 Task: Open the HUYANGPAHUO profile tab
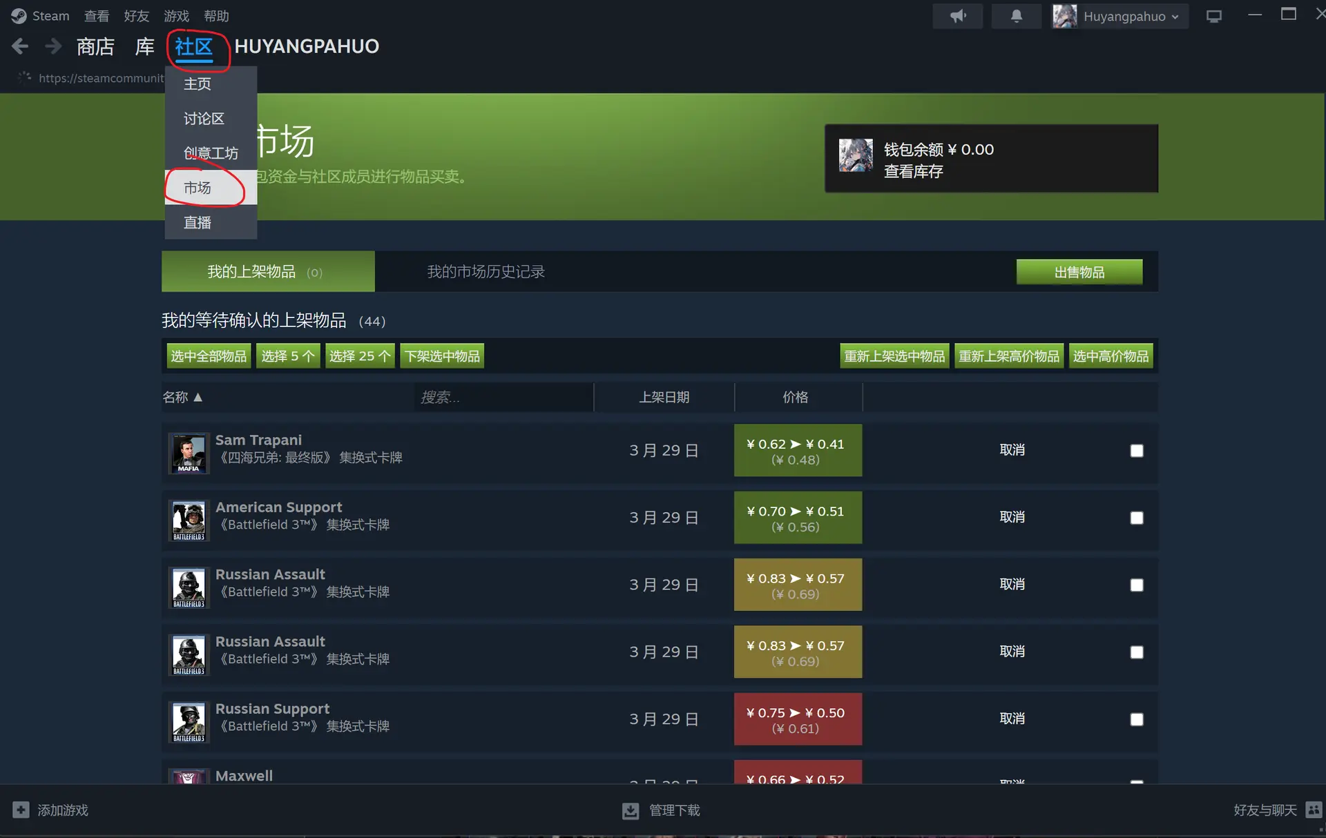[307, 46]
